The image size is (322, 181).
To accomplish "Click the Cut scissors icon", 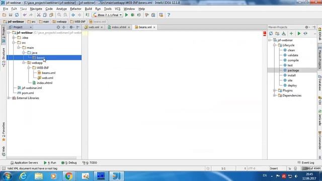I will pos(39,15).
